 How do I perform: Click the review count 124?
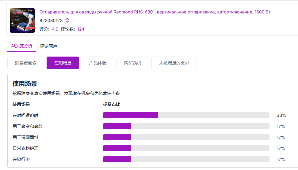(x=81, y=29)
